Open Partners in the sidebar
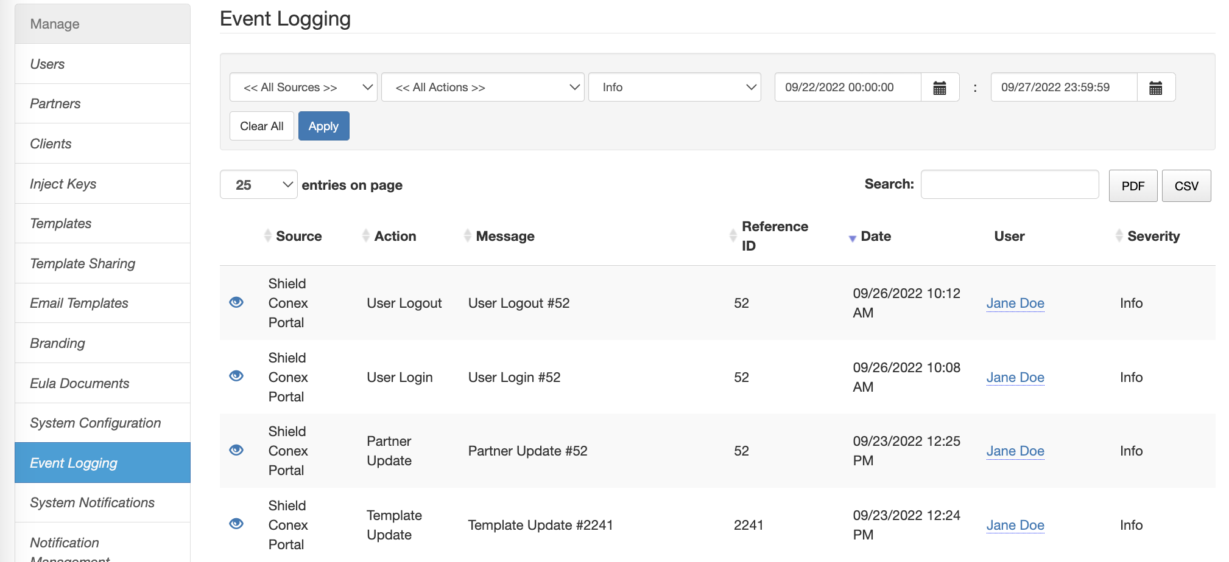The height and width of the screenshot is (562, 1229). point(102,103)
